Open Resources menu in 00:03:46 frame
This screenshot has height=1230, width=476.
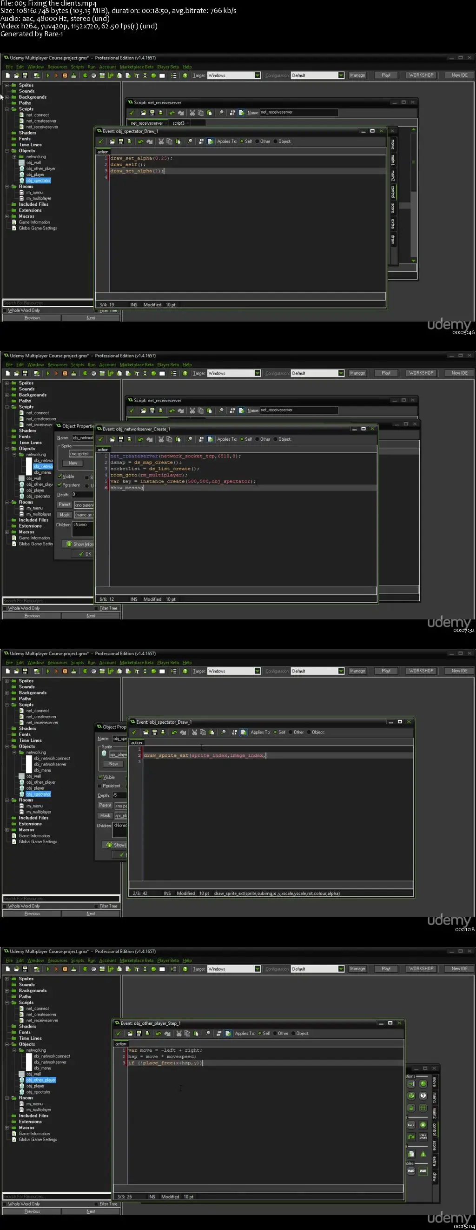point(57,67)
